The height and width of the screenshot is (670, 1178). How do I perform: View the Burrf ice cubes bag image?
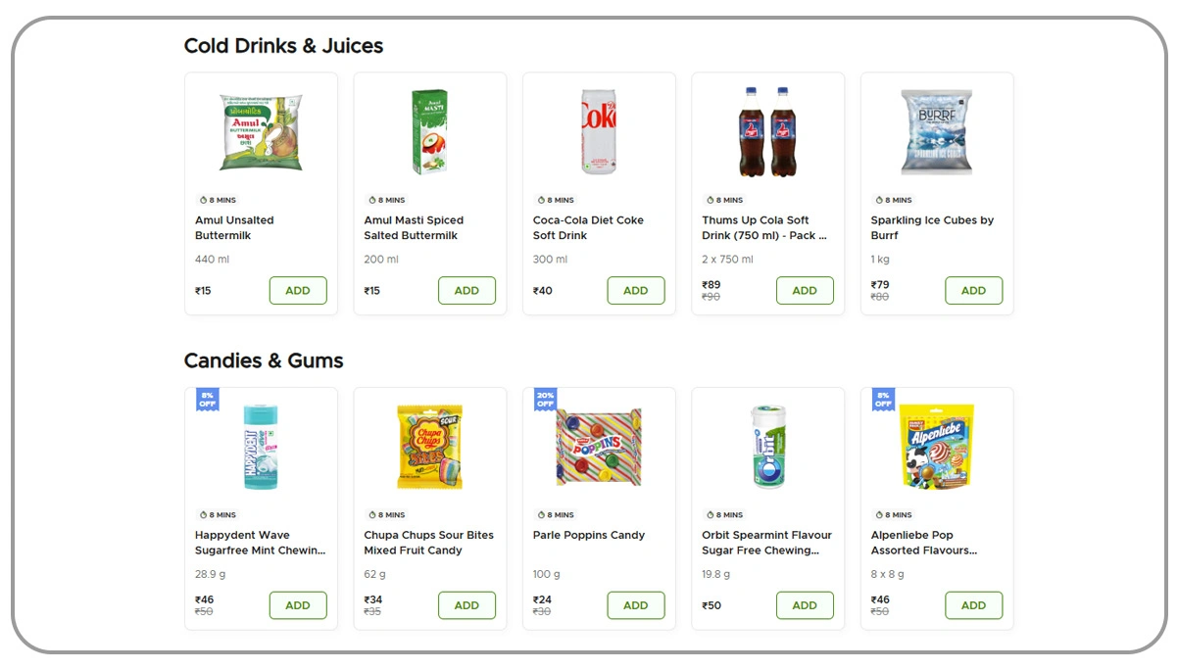point(936,132)
